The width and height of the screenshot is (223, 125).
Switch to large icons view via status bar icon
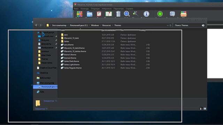[x=205, y=109]
